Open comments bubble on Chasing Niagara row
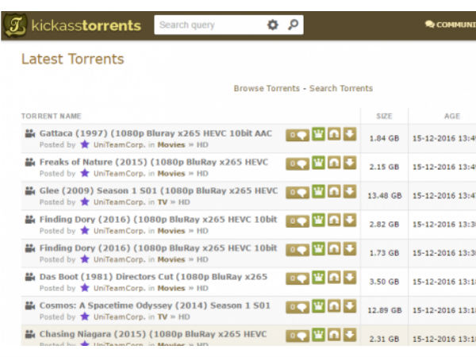476x357 pixels. [x=297, y=335]
